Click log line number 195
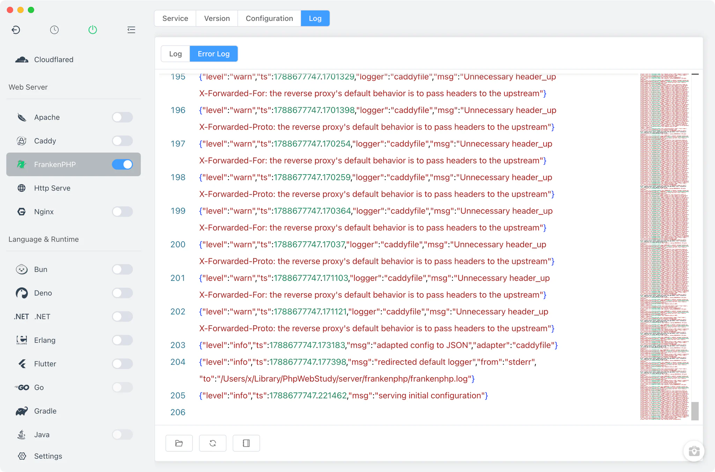Screen dimensions: 715x472 tap(178, 77)
